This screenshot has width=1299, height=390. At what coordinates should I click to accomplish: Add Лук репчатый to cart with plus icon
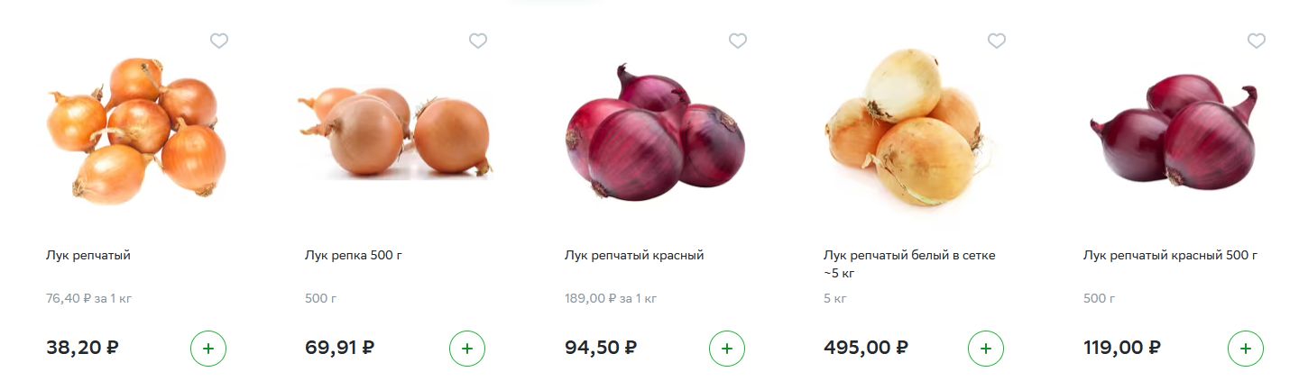pyautogui.click(x=208, y=349)
